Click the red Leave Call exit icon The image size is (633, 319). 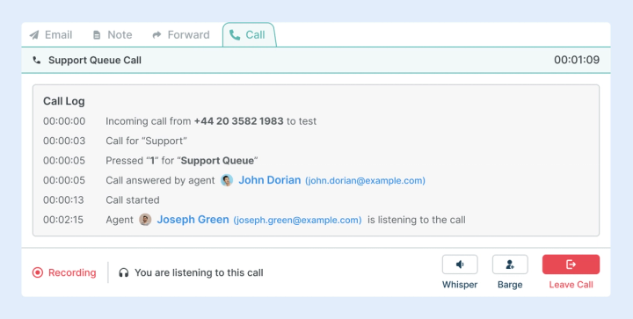pyautogui.click(x=571, y=265)
